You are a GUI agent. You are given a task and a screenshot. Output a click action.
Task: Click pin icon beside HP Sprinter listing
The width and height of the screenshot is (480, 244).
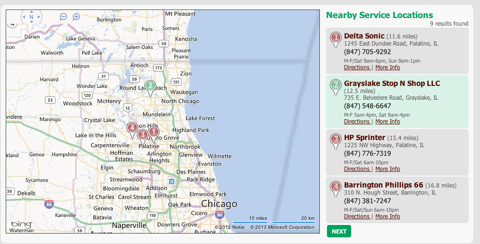(x=336, y=141)
